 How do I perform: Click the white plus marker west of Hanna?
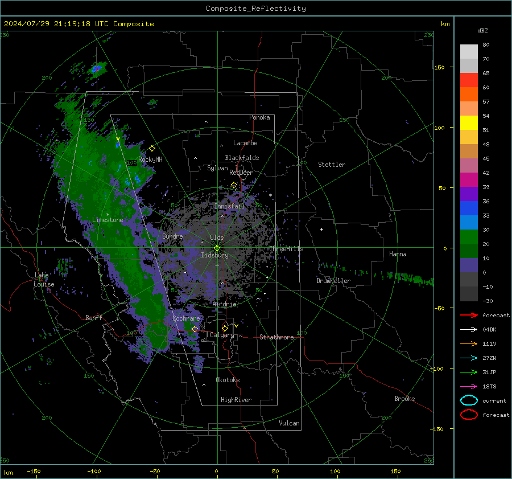pos(321,229)
